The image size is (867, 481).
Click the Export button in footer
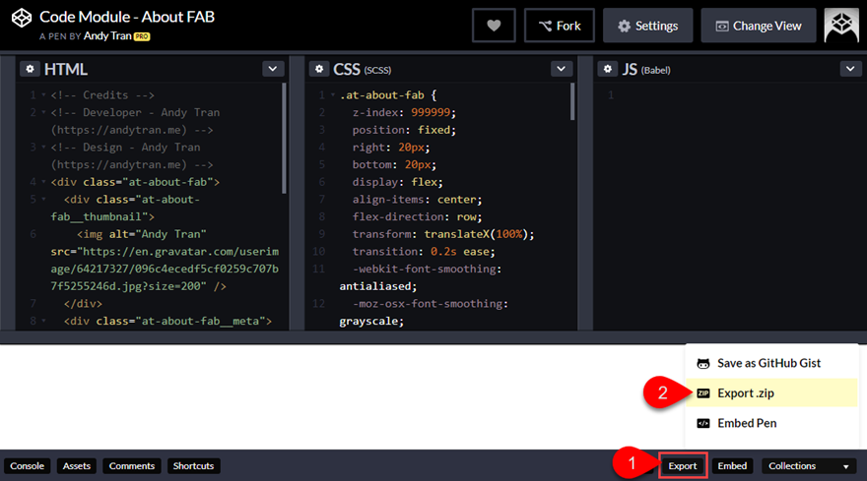683,466
